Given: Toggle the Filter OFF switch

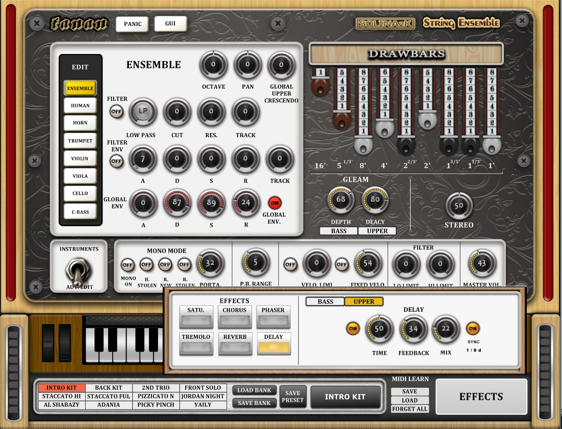Looking at the screenshot, I should 116,111.
